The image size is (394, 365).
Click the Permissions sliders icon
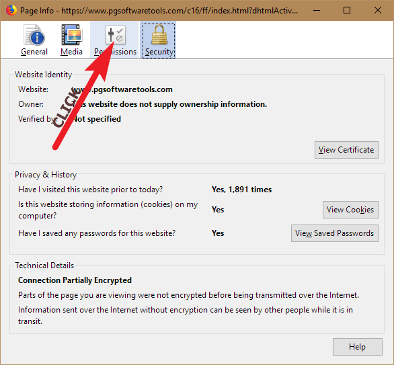click(x=116, y=35)
